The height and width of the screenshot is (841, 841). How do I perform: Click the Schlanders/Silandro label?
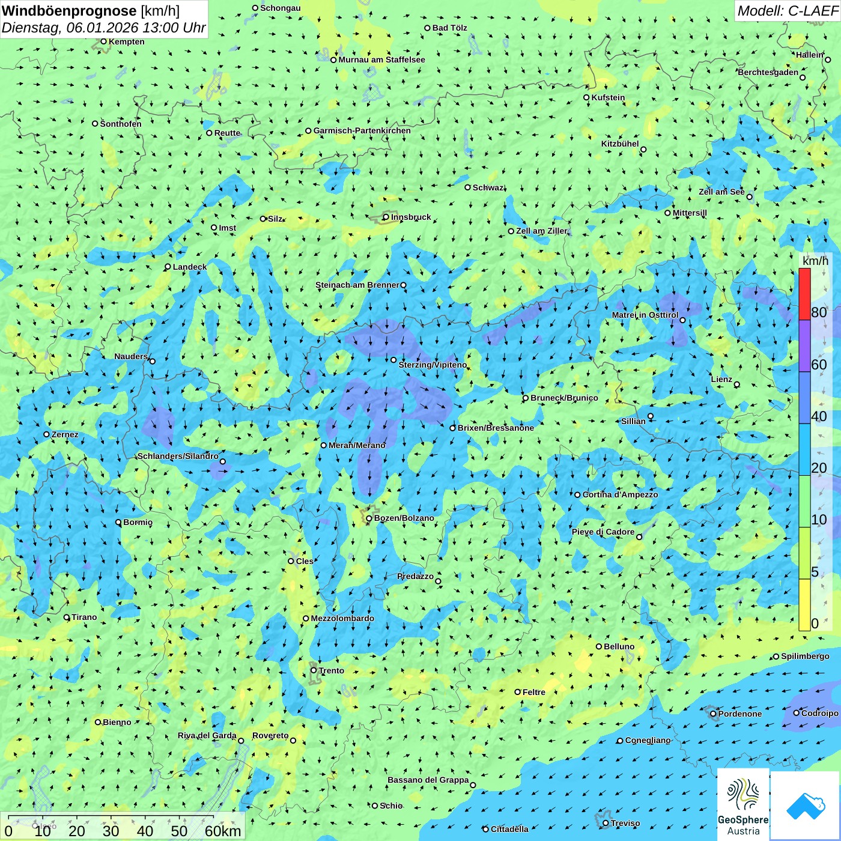pos(178,456)
